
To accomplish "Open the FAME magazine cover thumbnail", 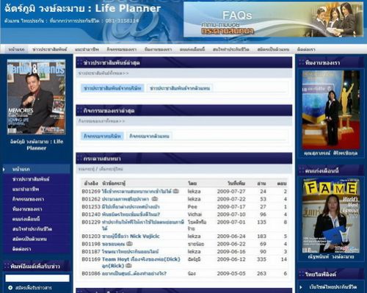I will pyautogui.click(x=331, y=216).
